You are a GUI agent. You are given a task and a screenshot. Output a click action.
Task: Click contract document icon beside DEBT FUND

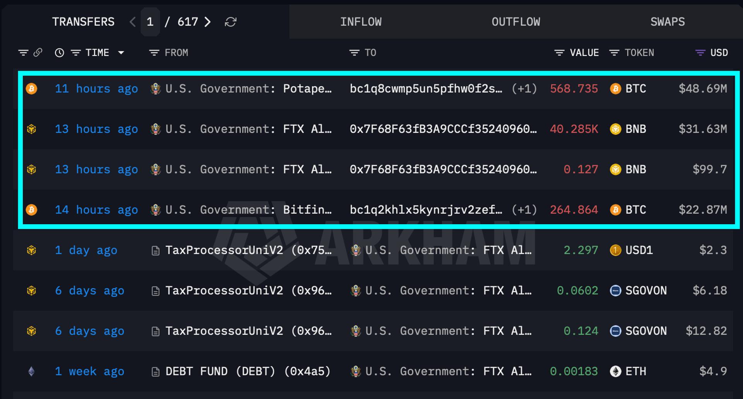(156, 372)
